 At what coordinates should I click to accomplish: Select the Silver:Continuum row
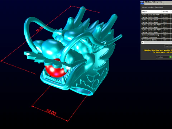click(x=157, y=37)
